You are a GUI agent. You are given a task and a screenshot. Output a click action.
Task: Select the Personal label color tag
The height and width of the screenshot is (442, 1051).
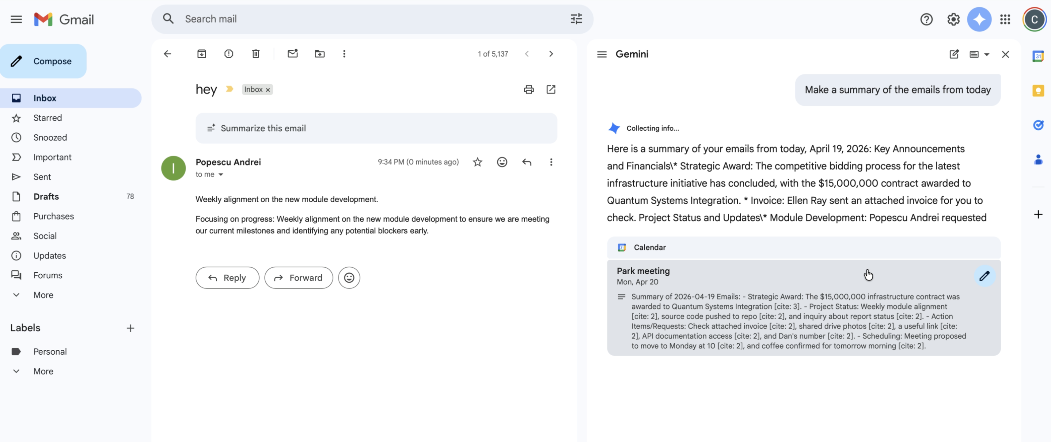click(x=16, y=351)
